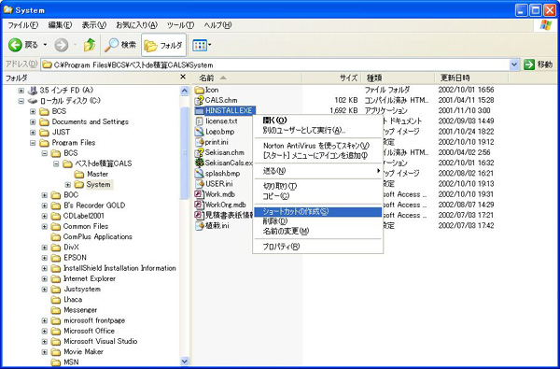Select the Work.mdb Access database icon

tap(200, 194)
